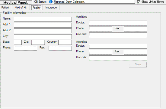
Task: Click the Admitting Phone field
Action: (x=101, y=29)
